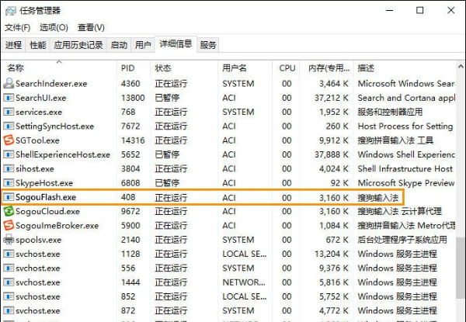Switch to the 启动 tab
The width and height of the screenshot is (466, 322).
(119, 45)
